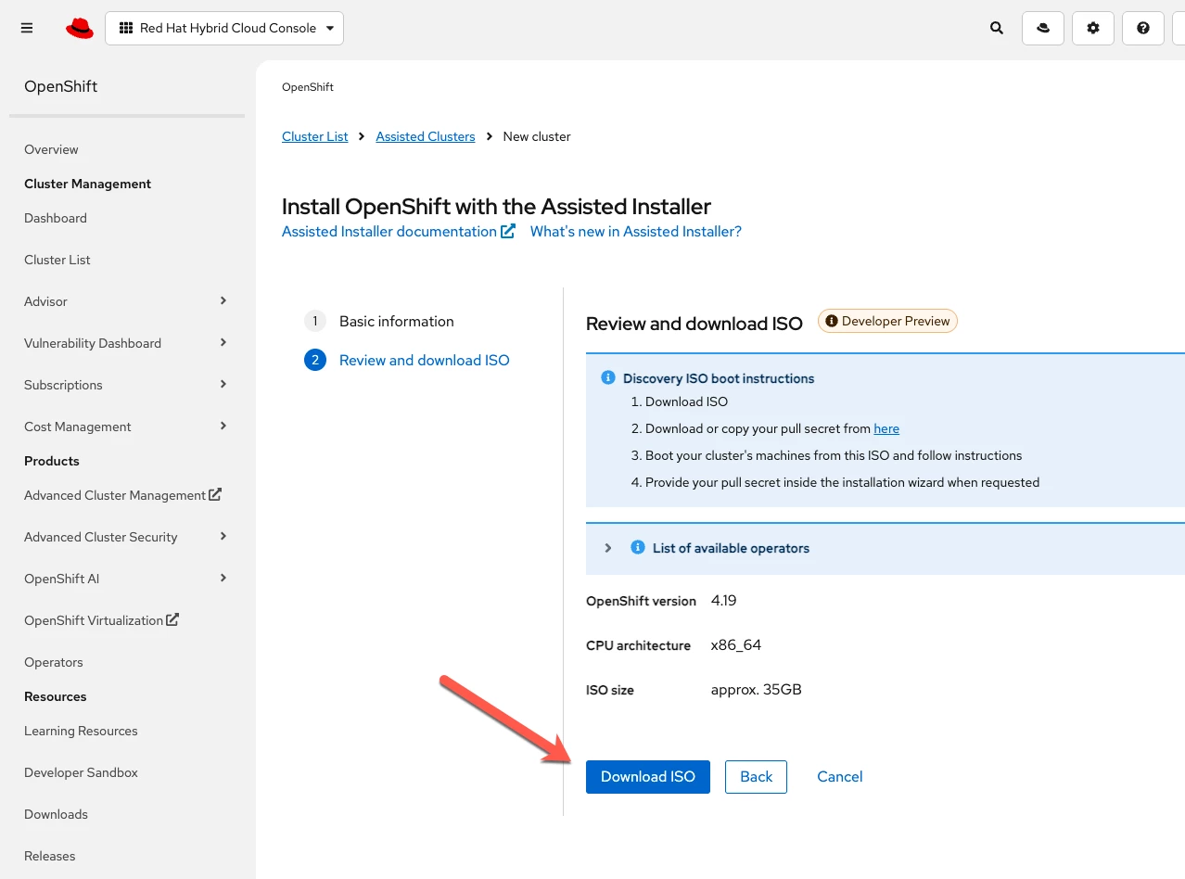Open the settings gear menu

pyautogui.click(x=1093, y=28)
